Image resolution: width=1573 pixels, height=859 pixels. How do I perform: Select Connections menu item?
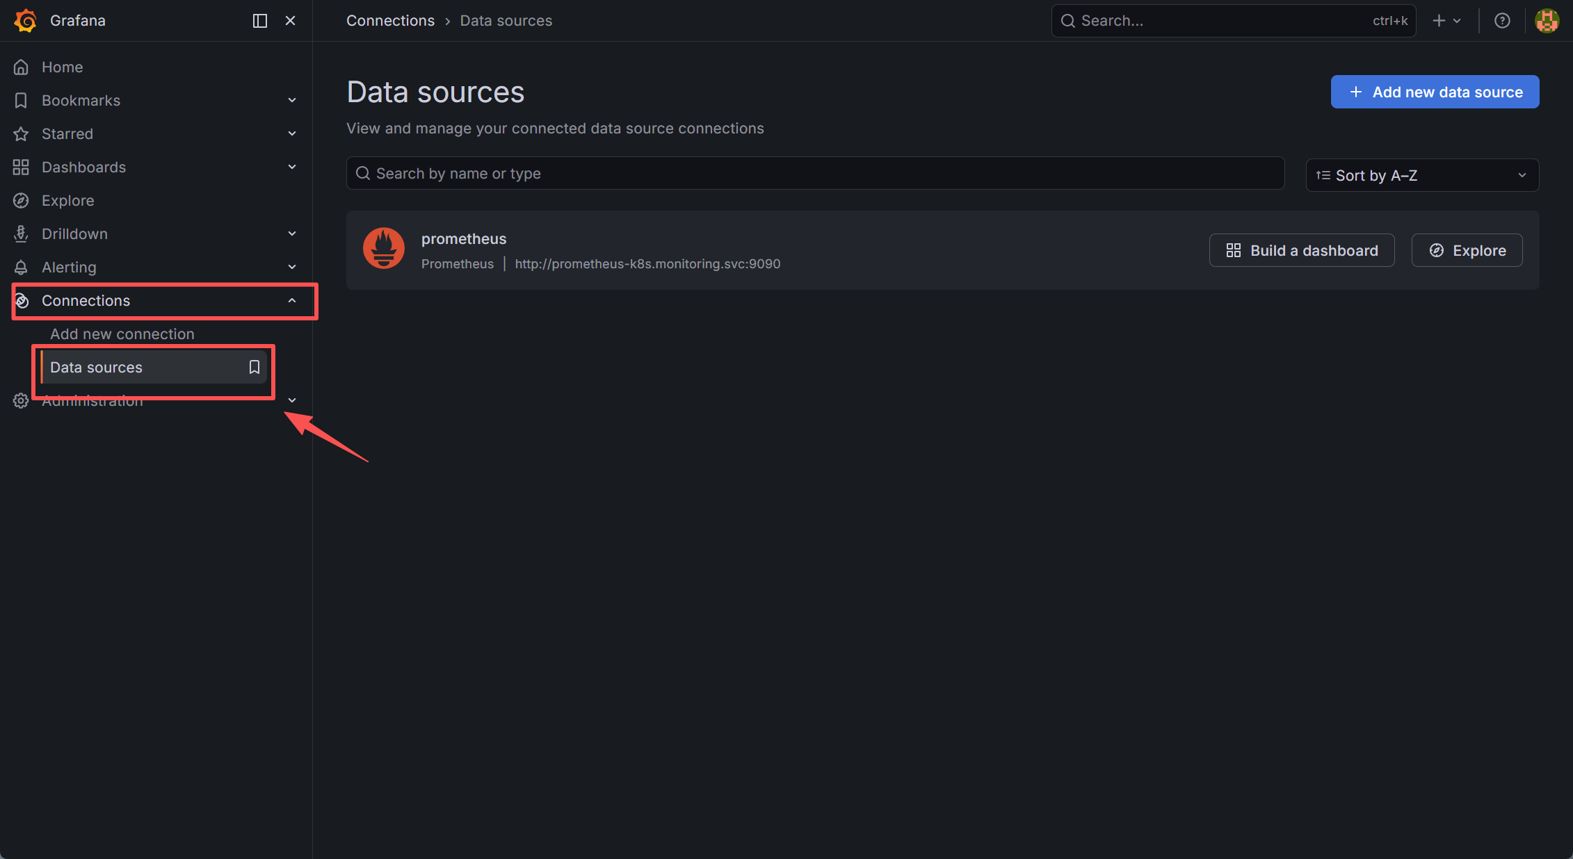(86, 301)
